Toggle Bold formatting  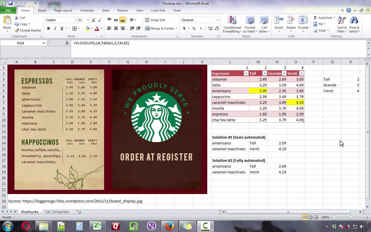[x=48, y=28]
